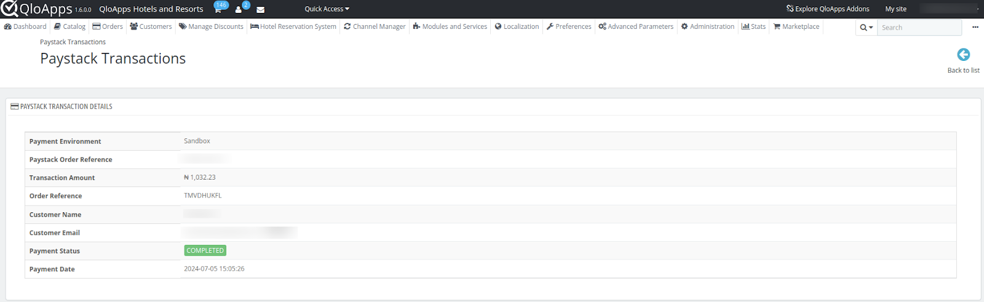Screen dimensions: 984x302
Task: Open the ellipsis more-menu icon
Action: 975,27
